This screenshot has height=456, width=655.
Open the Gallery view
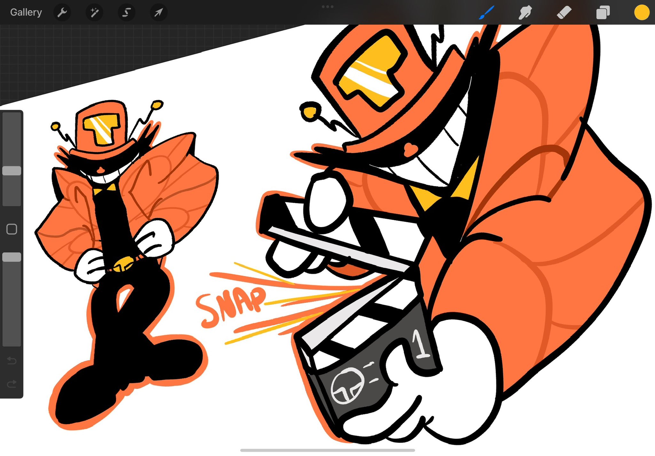coord(26,12)
